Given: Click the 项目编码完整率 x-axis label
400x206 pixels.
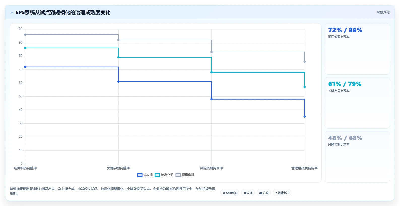Looking at the screenshot, I should (x=25, y=168).
